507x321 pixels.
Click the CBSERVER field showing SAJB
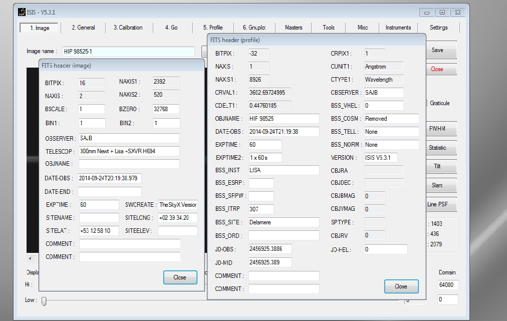tap(384, 93)
